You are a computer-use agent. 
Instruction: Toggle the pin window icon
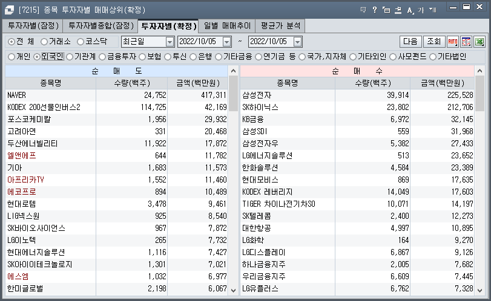pos(398,10)
